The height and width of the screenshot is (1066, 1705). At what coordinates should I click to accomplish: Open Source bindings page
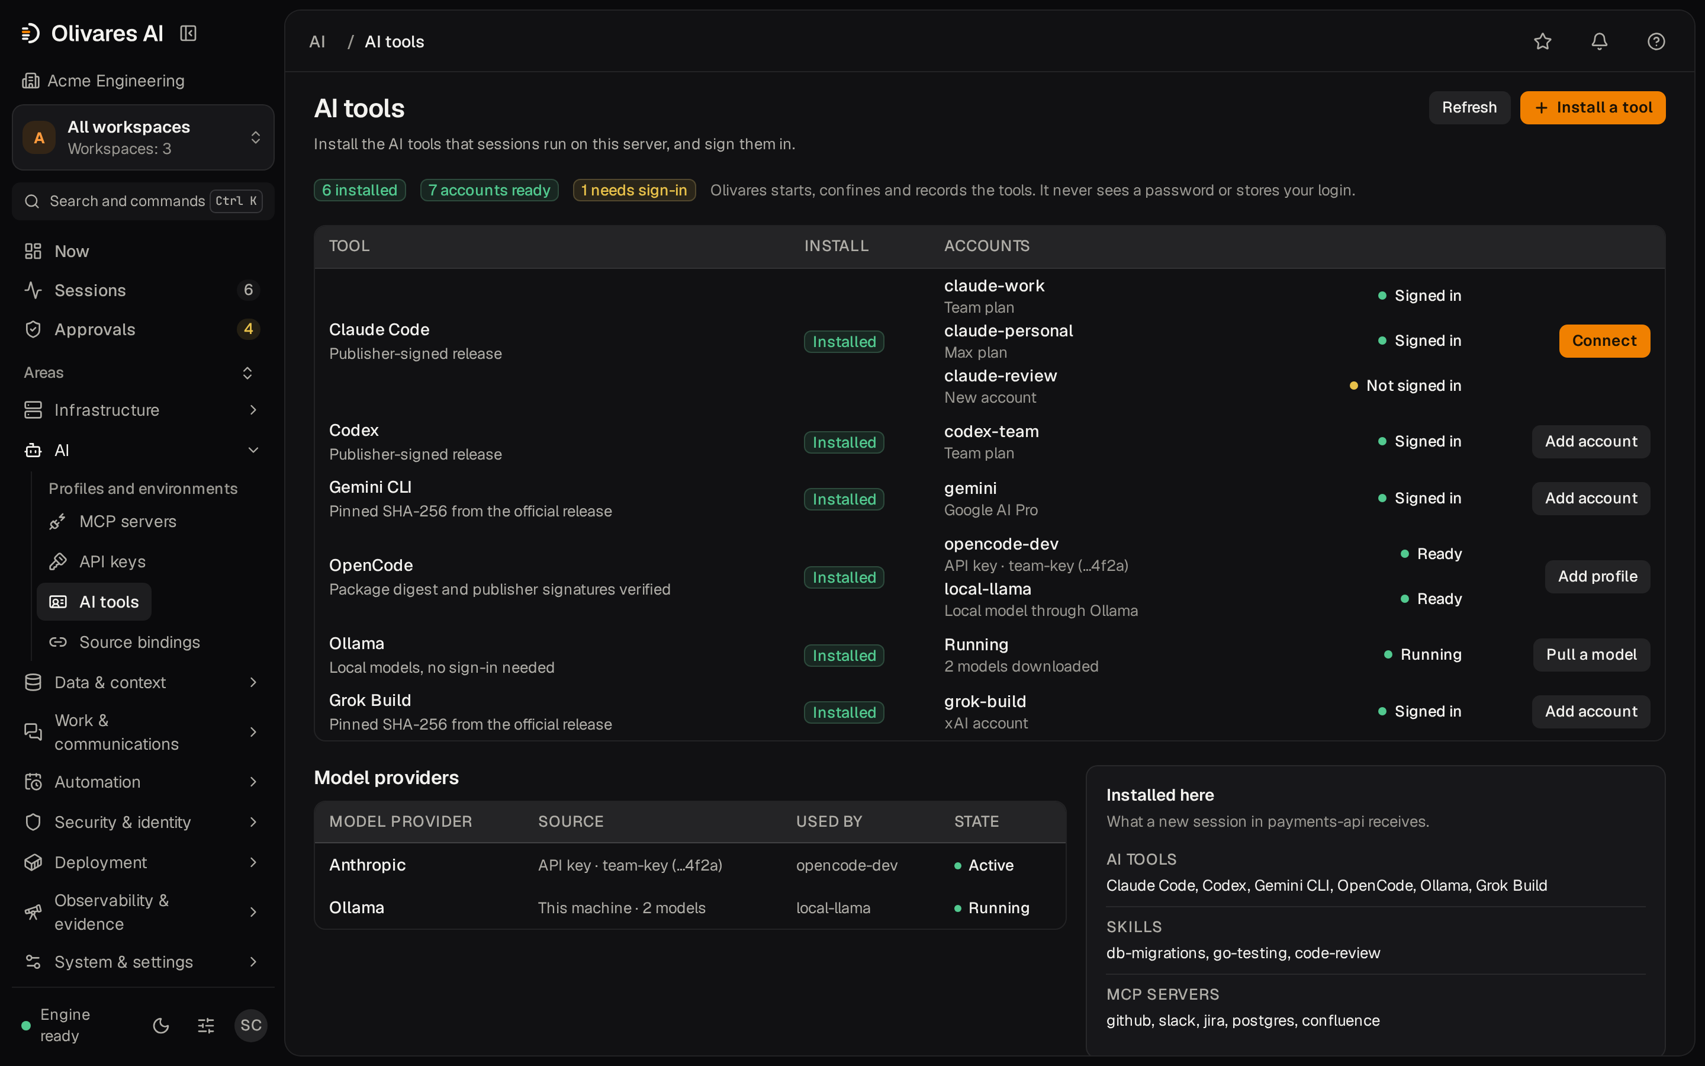pyautogui.click(x=140, y=643)
